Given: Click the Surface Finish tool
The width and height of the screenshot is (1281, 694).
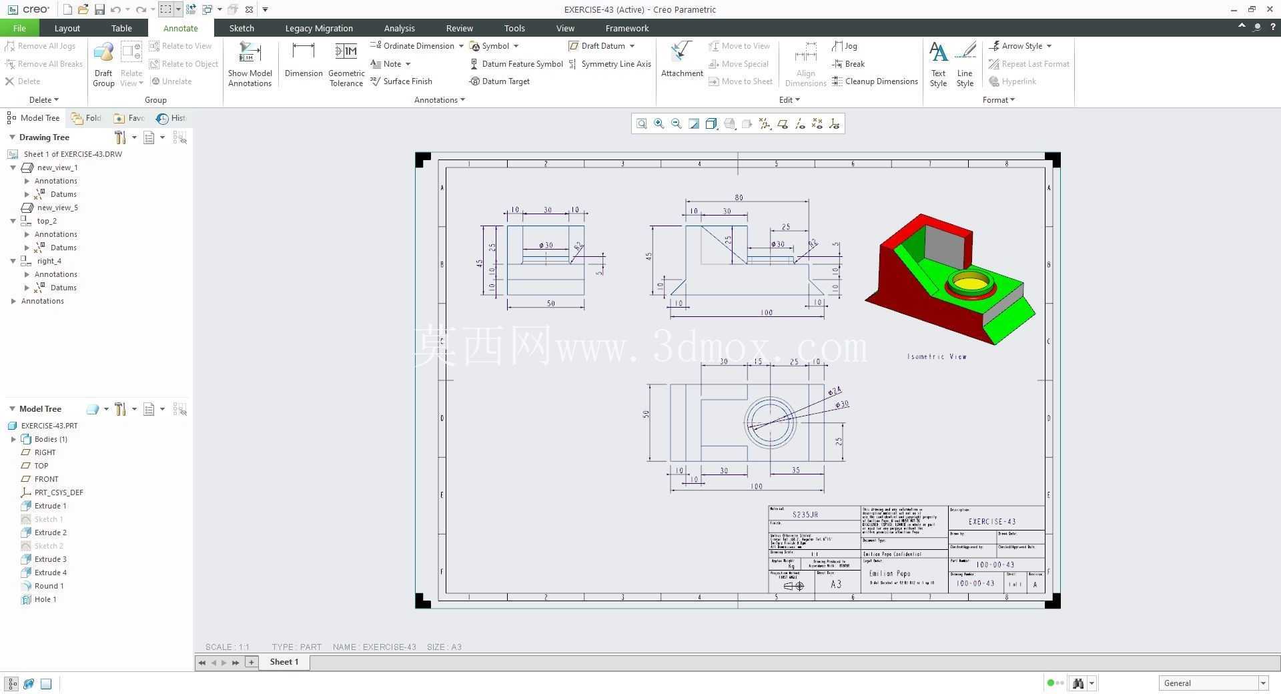Looking at the screenshot, I should coord(401,81).
